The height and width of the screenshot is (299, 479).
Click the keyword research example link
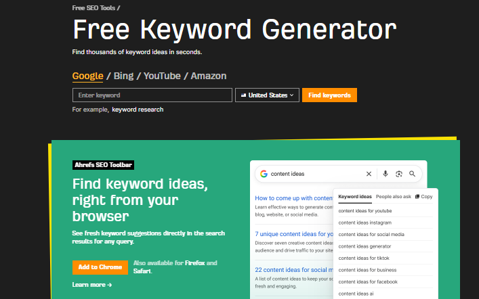tap(138, 110)
